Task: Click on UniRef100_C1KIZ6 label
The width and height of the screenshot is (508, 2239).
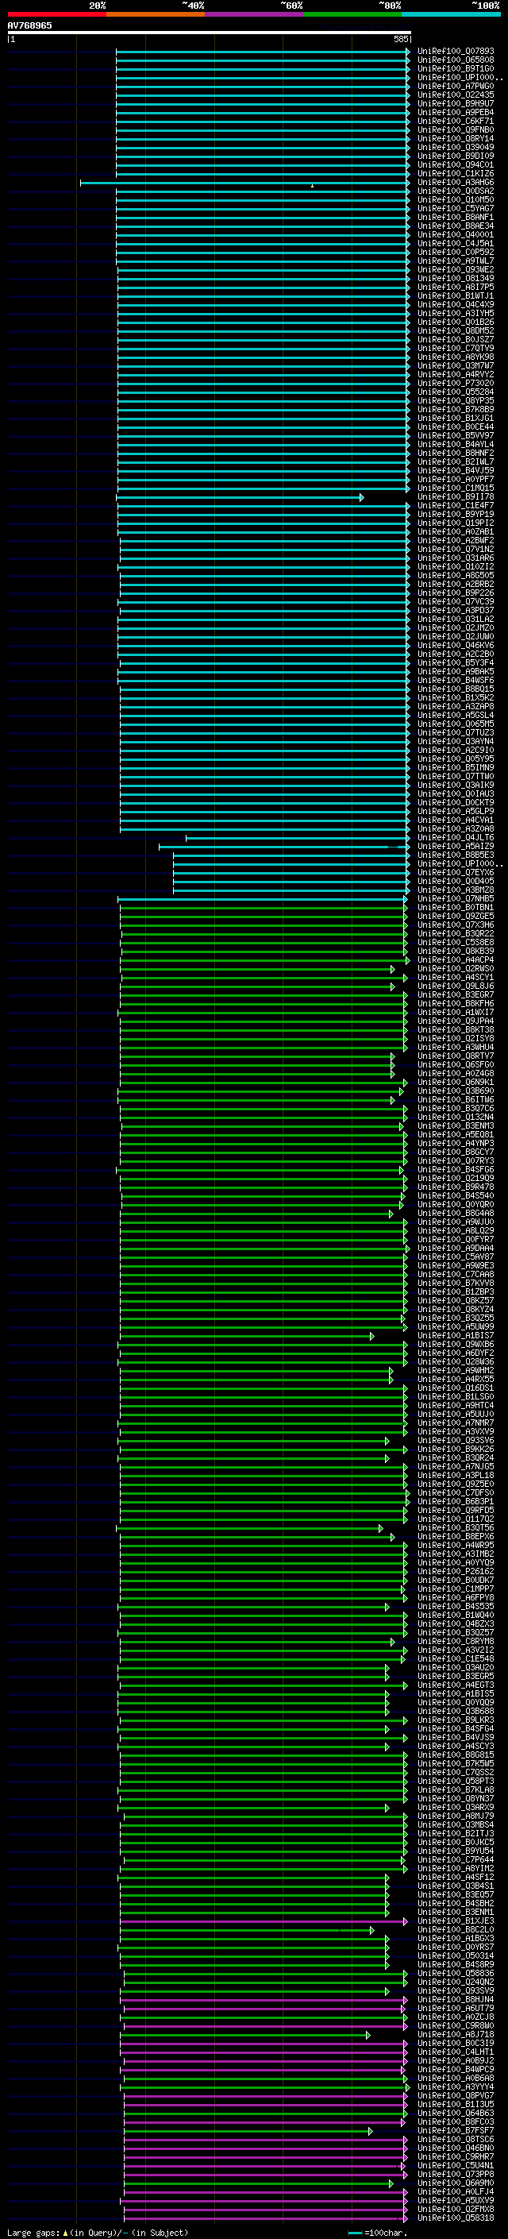Action: pyautogui.click(x=456, y=173)
